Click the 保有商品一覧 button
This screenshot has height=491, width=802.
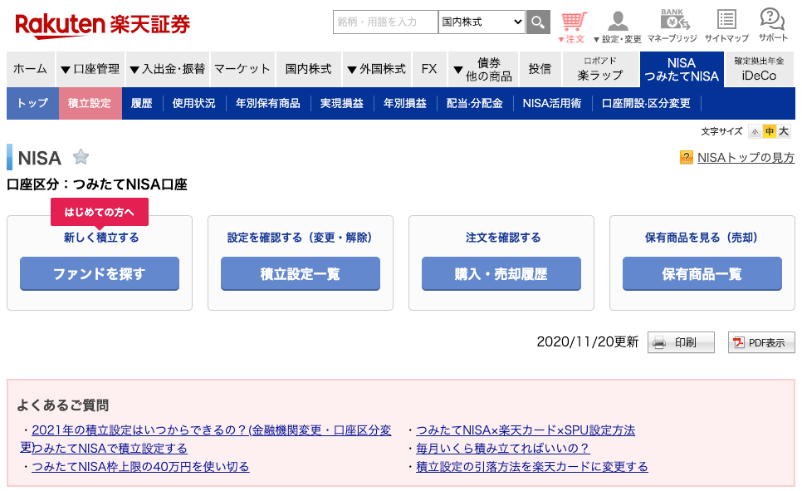click(x=702, y=274)
